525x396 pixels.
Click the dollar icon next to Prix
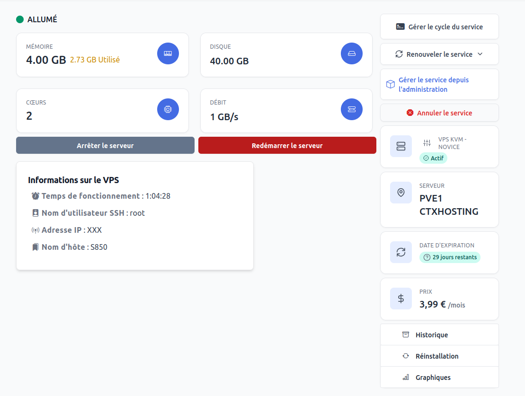click(x=400, y=299)
